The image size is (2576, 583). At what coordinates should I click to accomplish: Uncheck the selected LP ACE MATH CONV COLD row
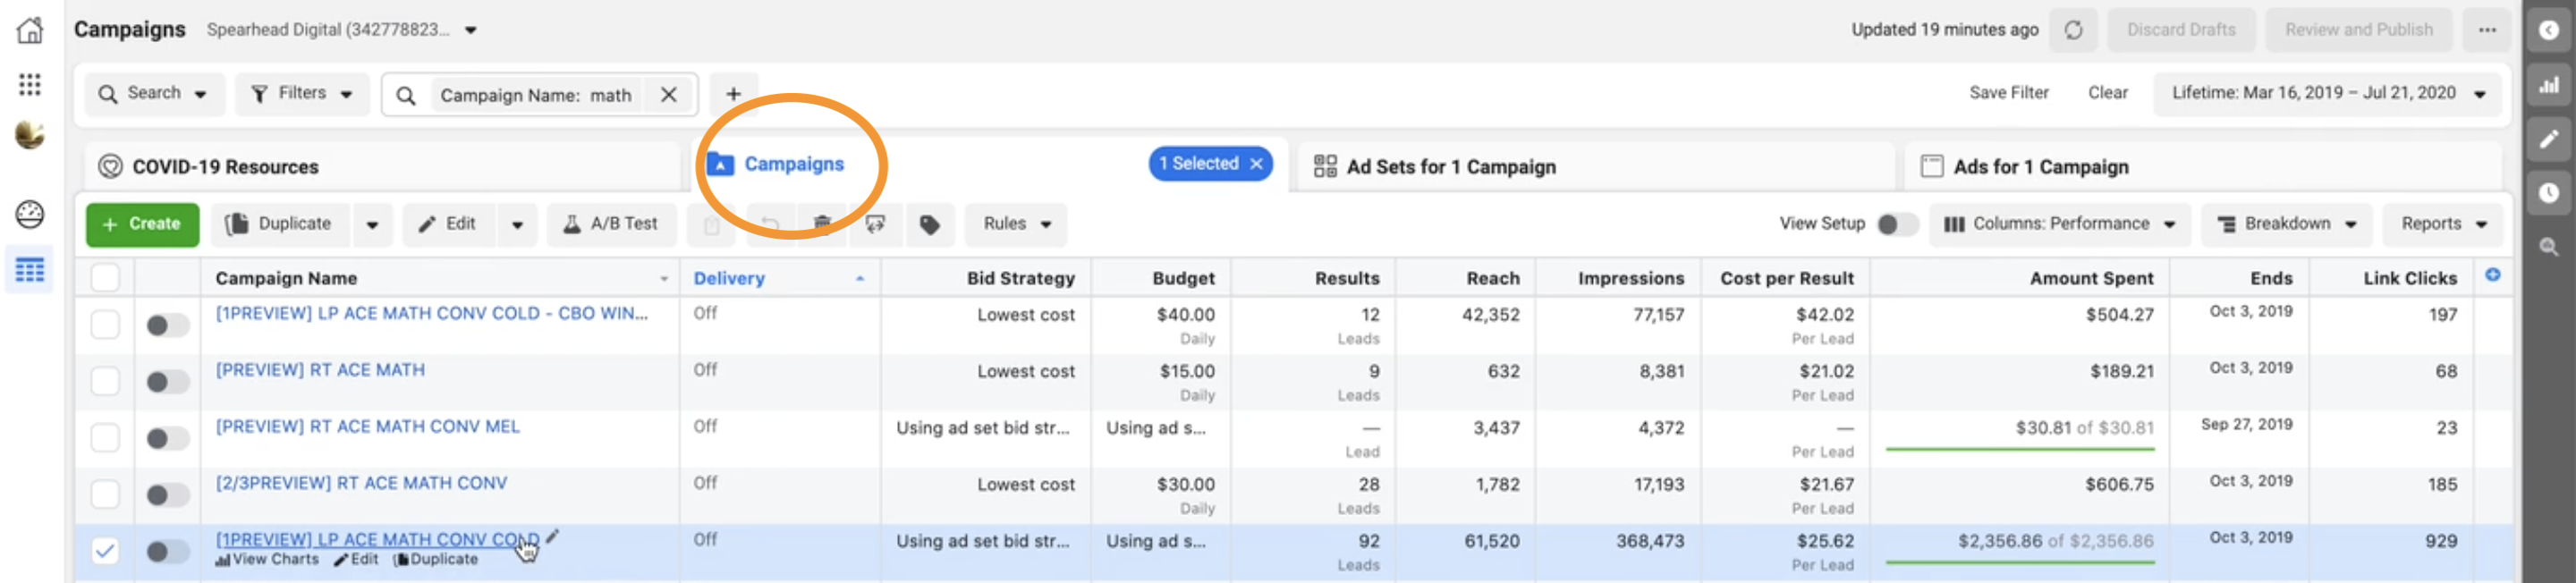coord(105,550)
